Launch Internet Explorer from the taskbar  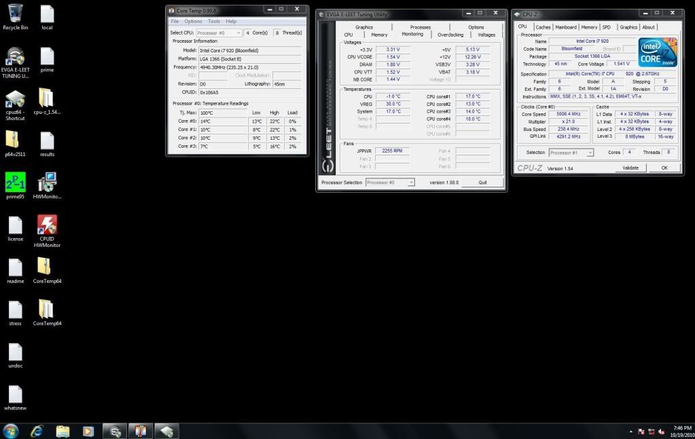tap(37, 431)
